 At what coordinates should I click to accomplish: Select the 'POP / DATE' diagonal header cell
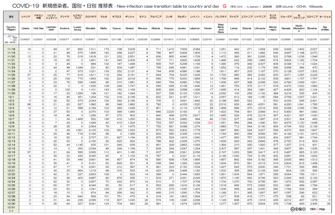11,39
